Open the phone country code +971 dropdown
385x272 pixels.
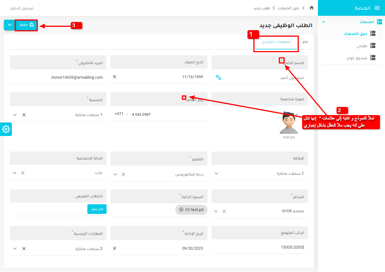tap(121, 114)
